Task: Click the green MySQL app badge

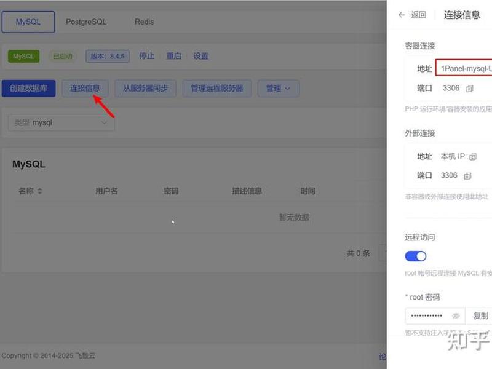Action: (23, 56)
